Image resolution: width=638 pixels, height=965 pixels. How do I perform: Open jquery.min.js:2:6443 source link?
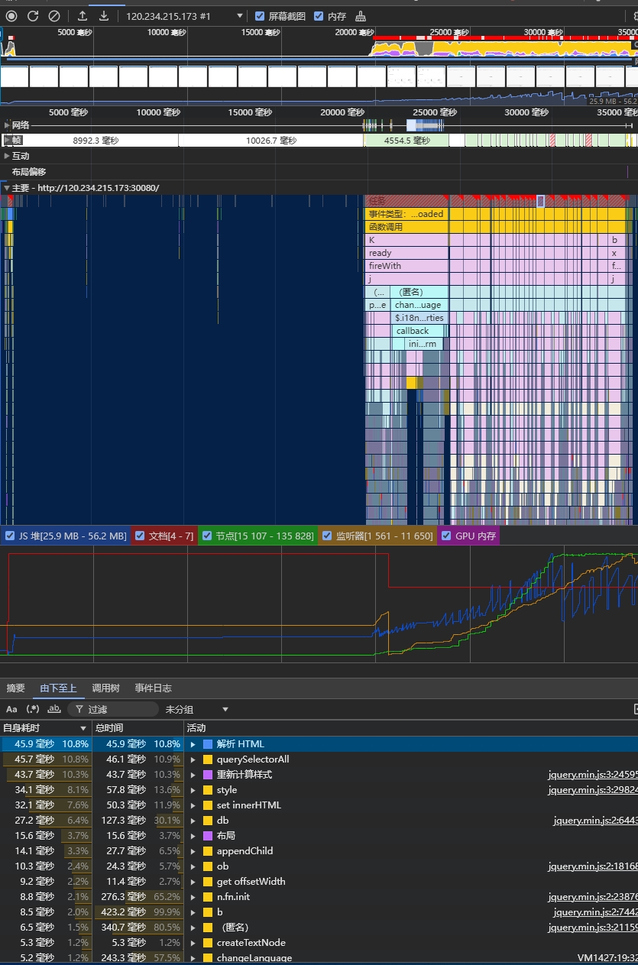point(596,821)
